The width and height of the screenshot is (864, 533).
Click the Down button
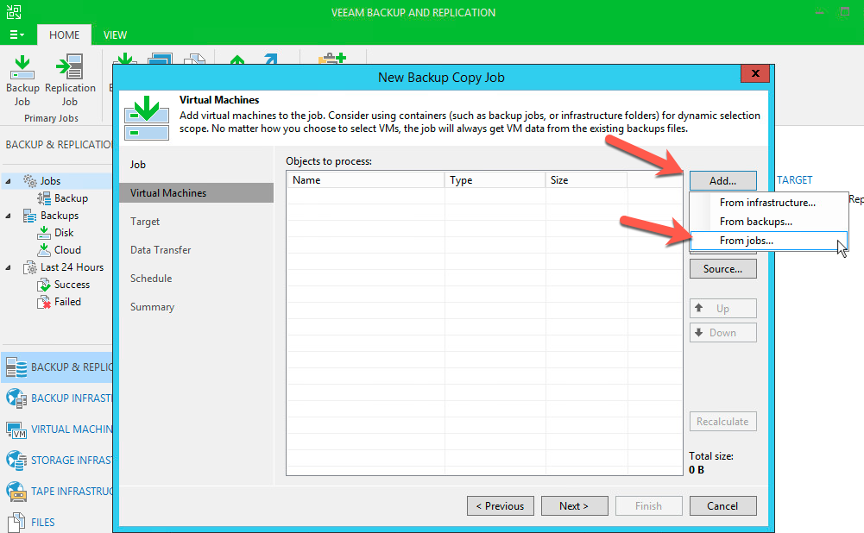click(x=723, y=333)
